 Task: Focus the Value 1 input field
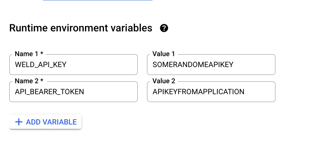[211, 65]
